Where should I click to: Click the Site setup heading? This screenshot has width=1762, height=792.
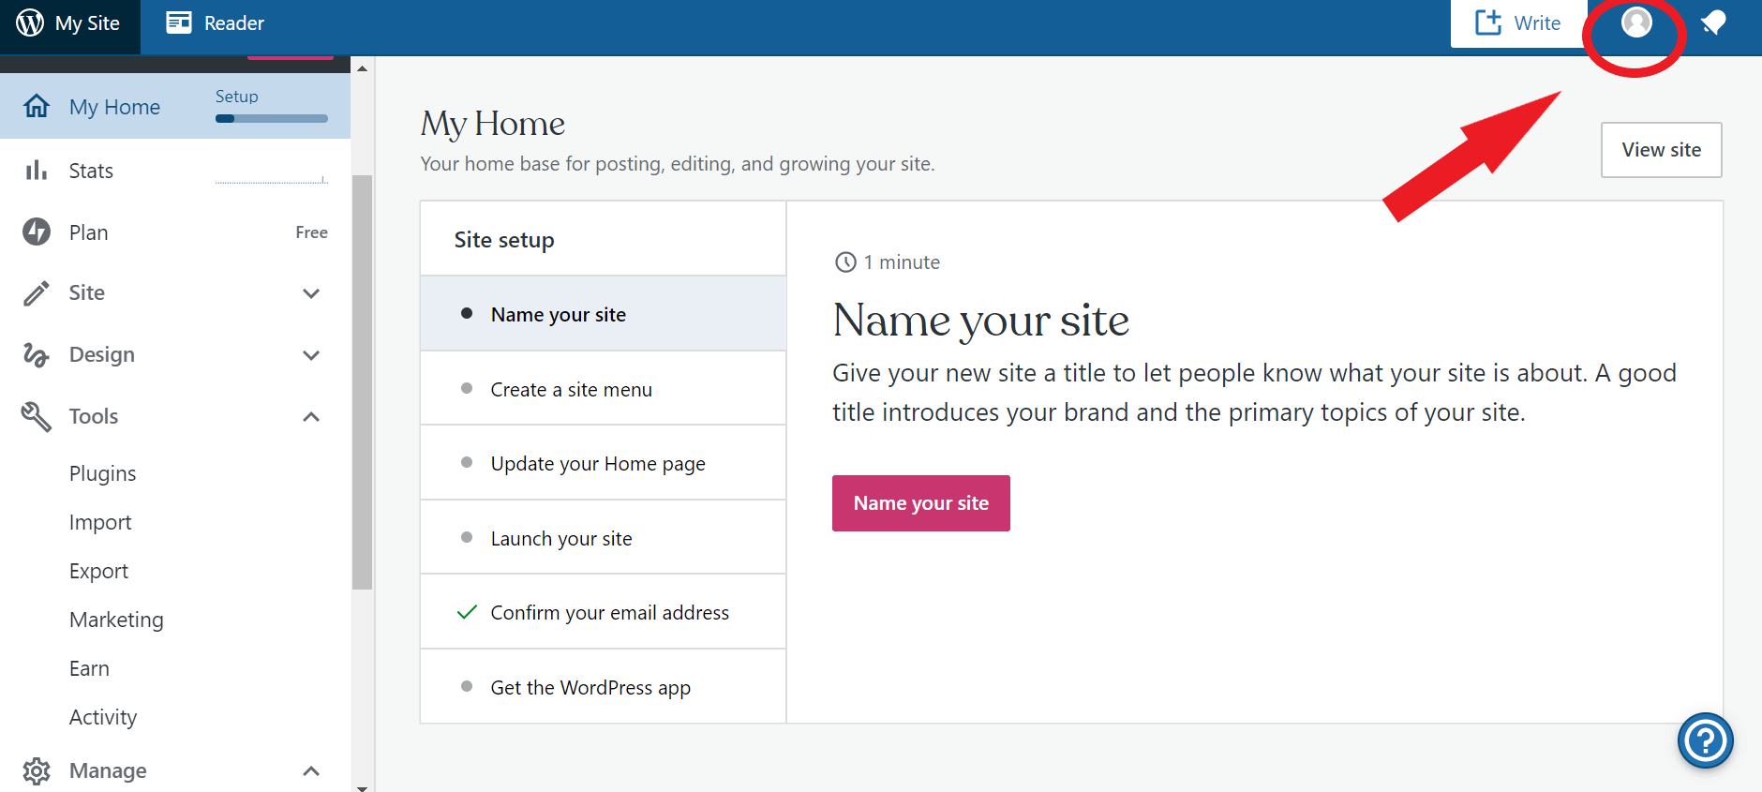tap(504, 240)
